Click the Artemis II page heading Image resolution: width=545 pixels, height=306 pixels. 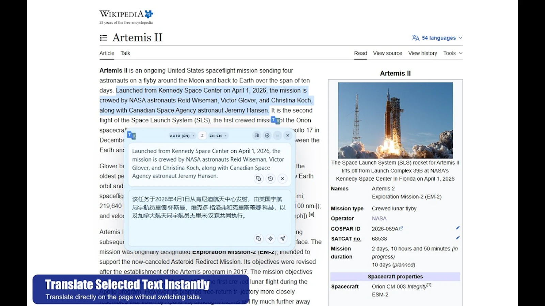137,37
